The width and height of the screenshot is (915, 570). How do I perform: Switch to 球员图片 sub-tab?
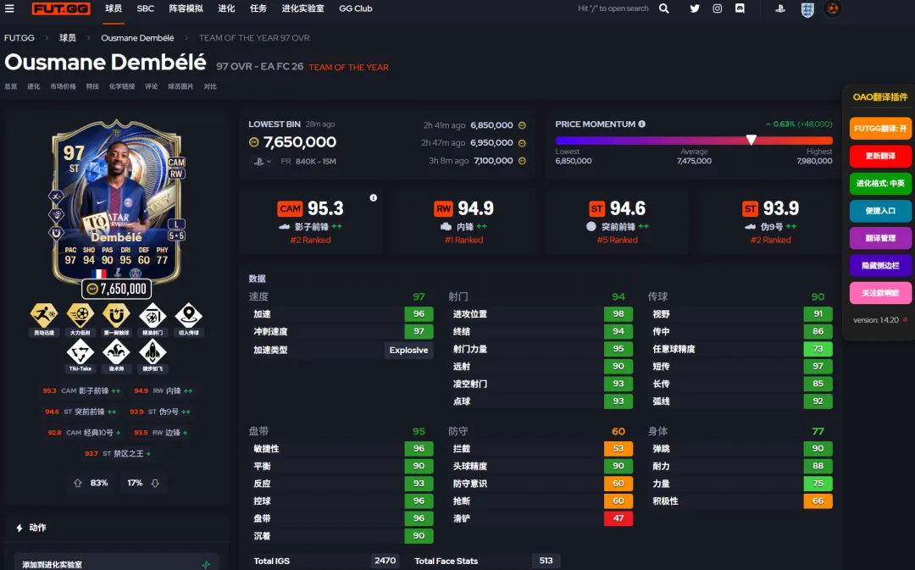coord(180,86)
